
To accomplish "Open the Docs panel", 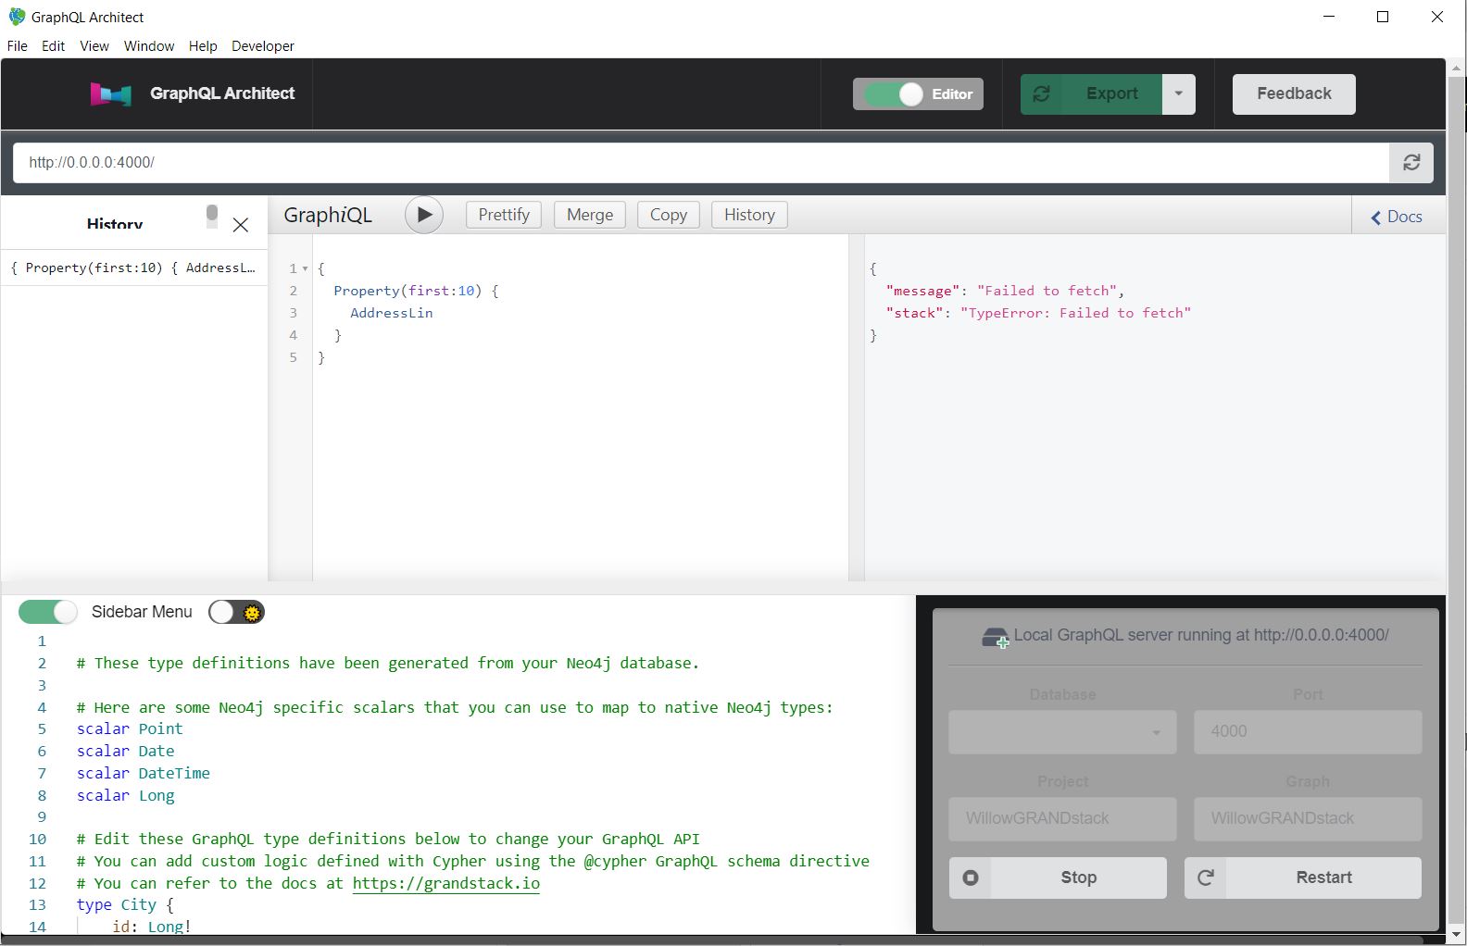I will [x=1397, y=217].
